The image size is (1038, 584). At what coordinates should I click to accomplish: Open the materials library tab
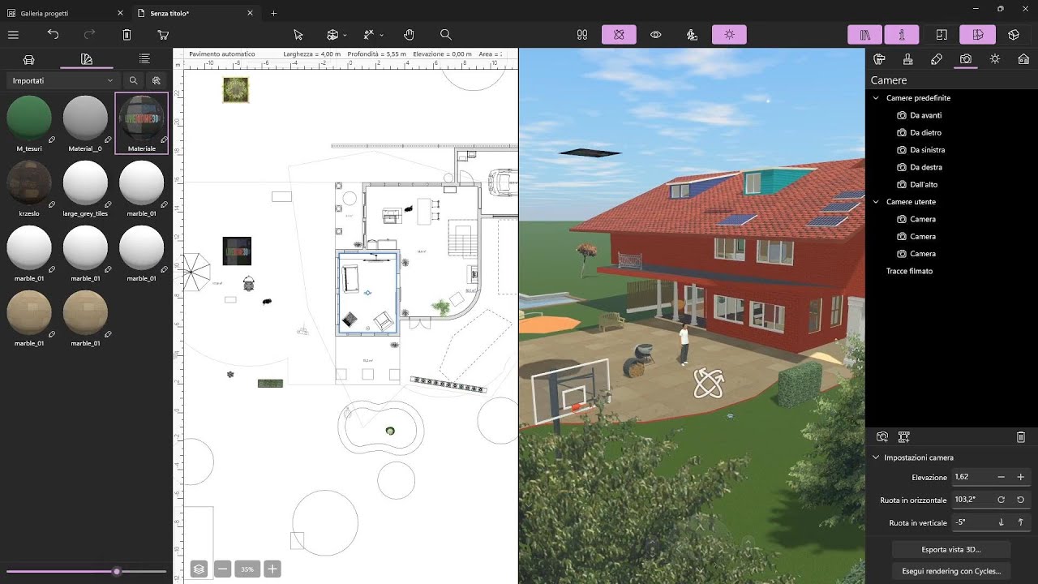point(87,59)
